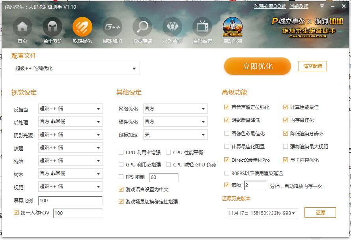351x240 pixels.
Task: Toggle 计算性能最佳 checkbox
Action: tap(286, 107)
